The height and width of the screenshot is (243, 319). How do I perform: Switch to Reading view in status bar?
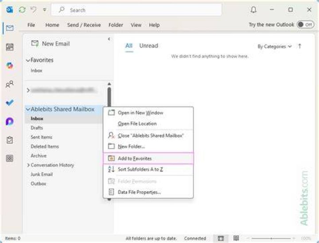[x=236, y=238]
